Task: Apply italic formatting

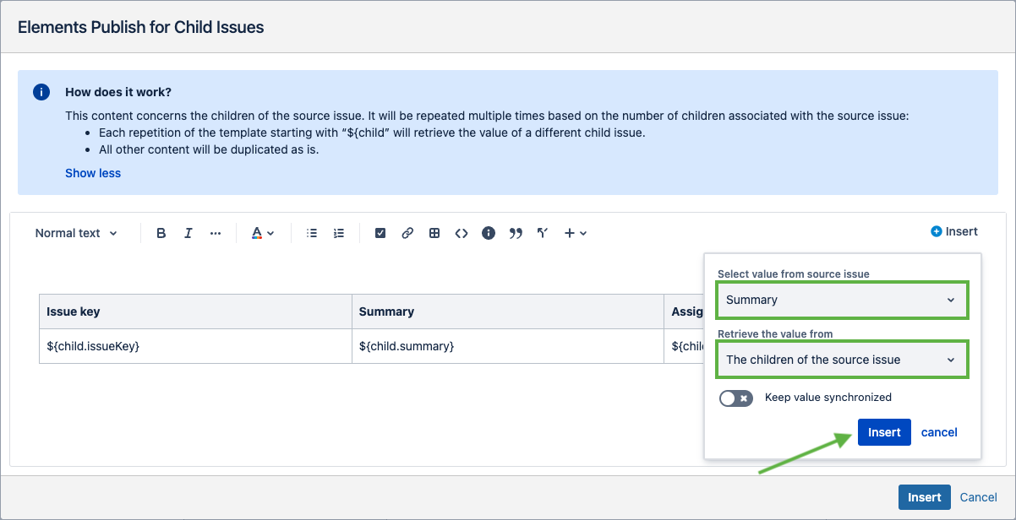Action: tap(188, 233)
